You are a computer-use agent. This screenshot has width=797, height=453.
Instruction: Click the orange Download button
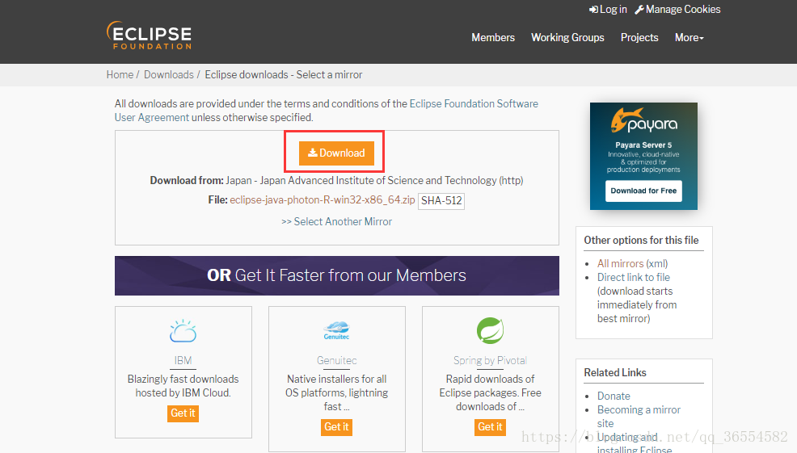(x=336, y=153)
